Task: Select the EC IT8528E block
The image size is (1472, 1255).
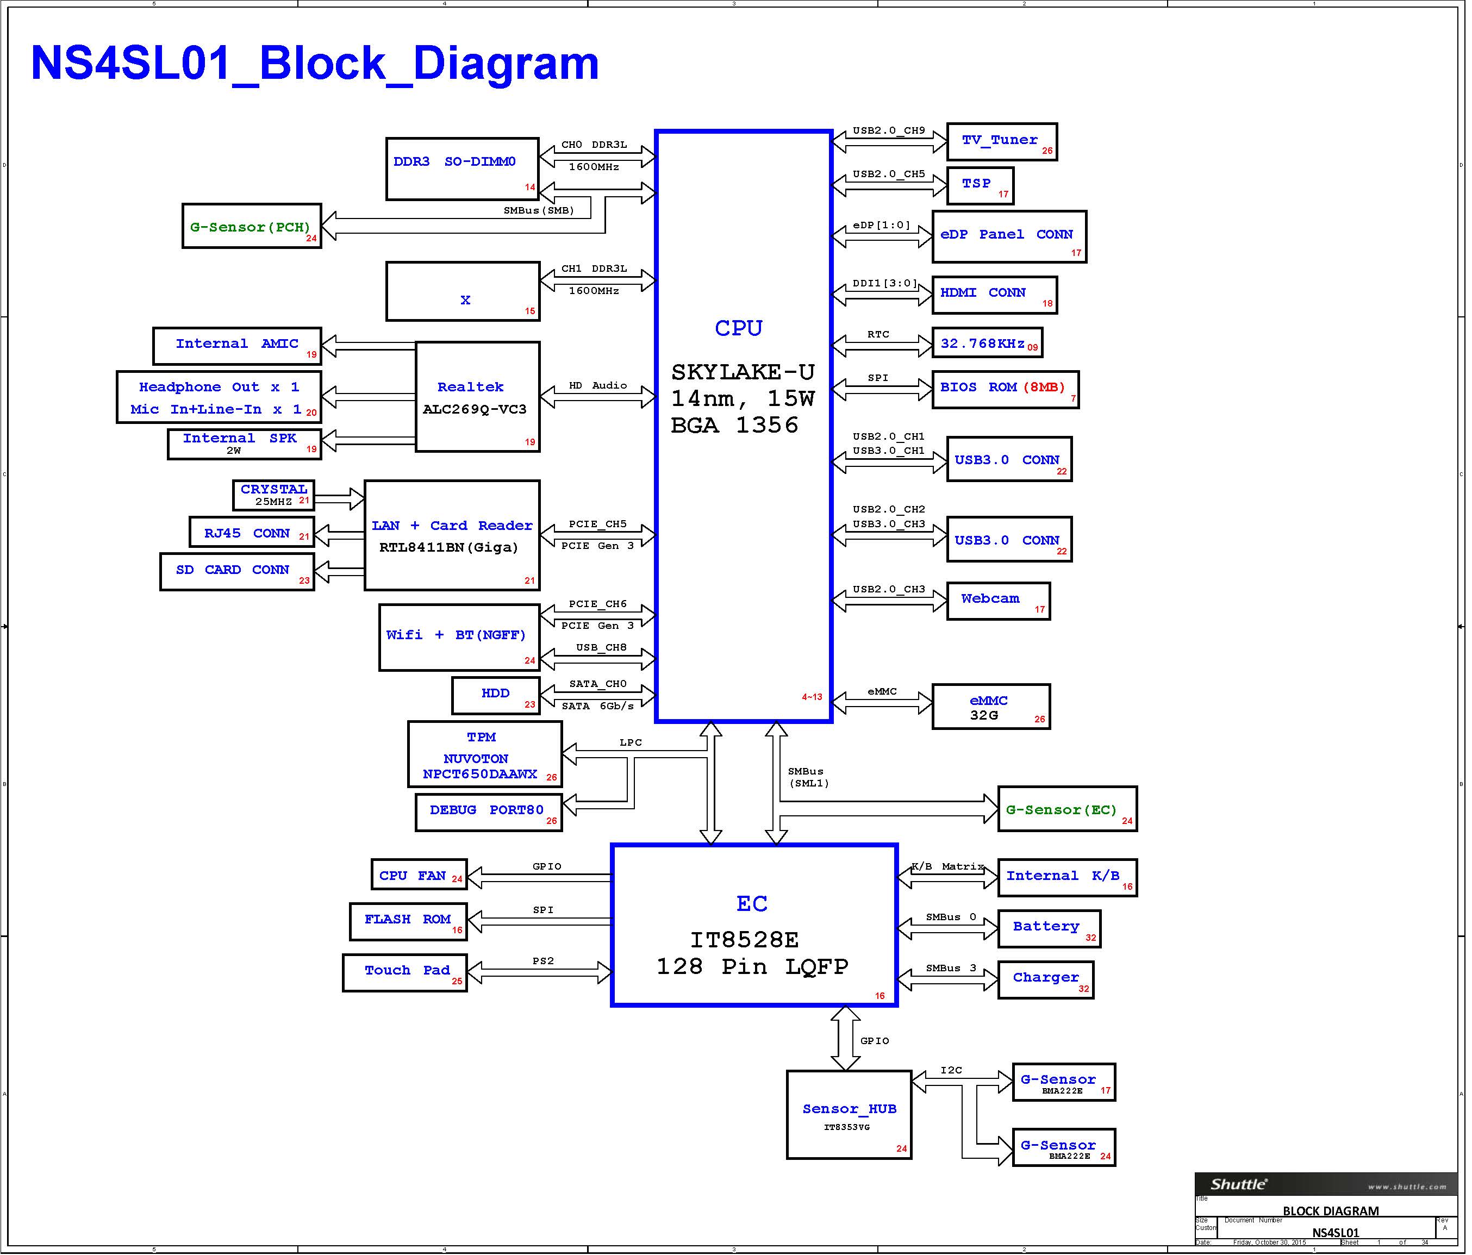Action: [x=754, y=925]
